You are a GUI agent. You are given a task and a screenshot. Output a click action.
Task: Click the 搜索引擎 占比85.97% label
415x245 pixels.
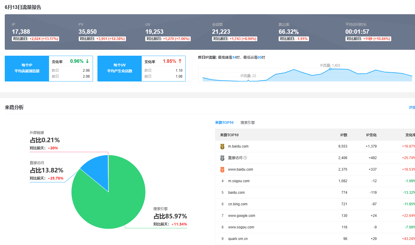[170, 216]
